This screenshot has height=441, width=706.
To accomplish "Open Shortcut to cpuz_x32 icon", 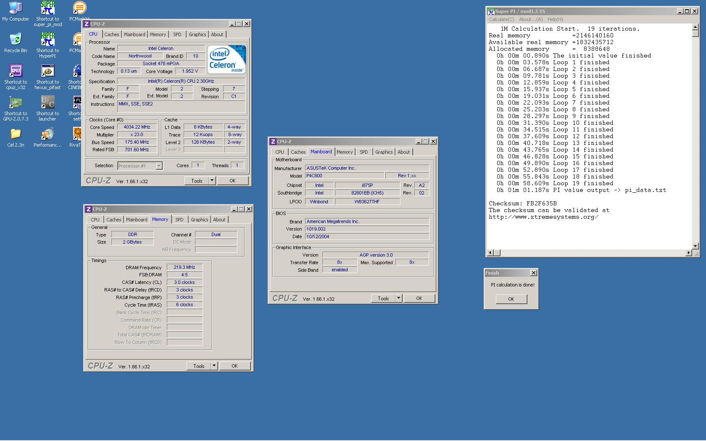I will pyautogui.click(x=16, y=77).
